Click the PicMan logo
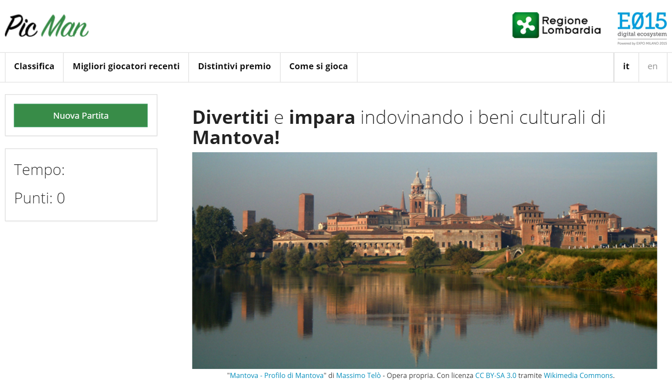672x384 pixels. click(46, 26)
